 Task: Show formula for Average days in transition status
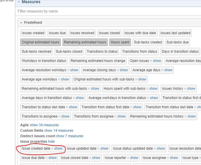click(80, 98)
